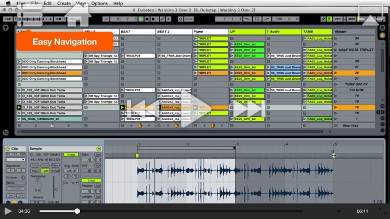The image size is (390, 219).
Task: Toggle the Follow button in transport
Action: (106, 19)
